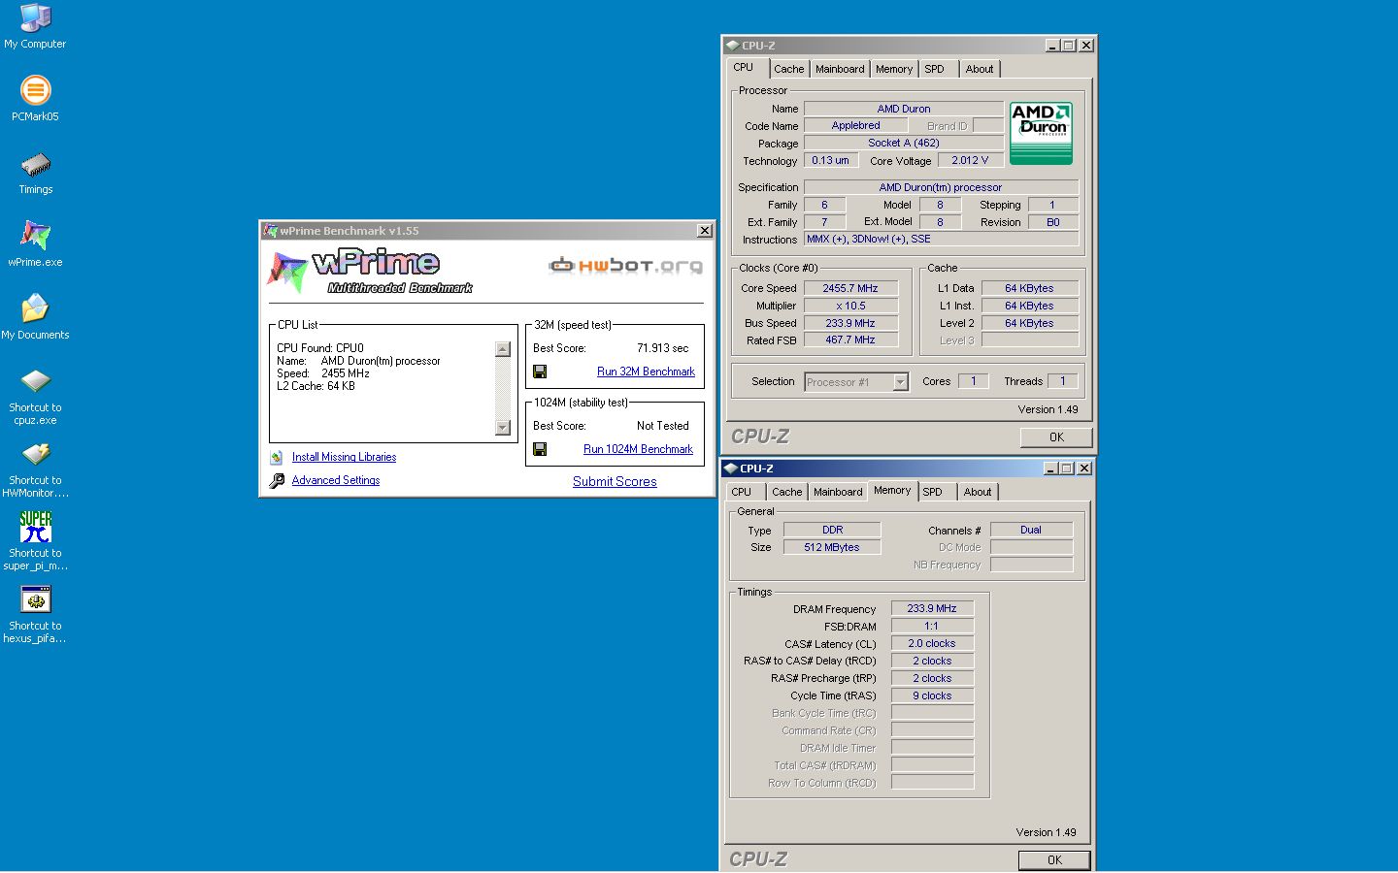
Task: Click the CAS# Latency 2.0 clocks value
Action: (932, 643)
